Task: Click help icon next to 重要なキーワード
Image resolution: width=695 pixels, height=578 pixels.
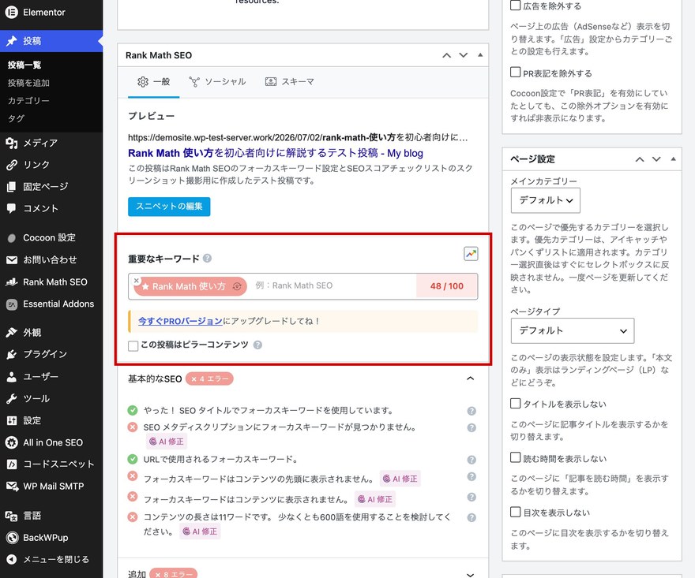Action: pyautogui.click(x=207, y=259)
